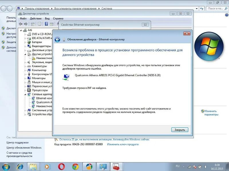Open the Windows Start button

coord(6,167)
